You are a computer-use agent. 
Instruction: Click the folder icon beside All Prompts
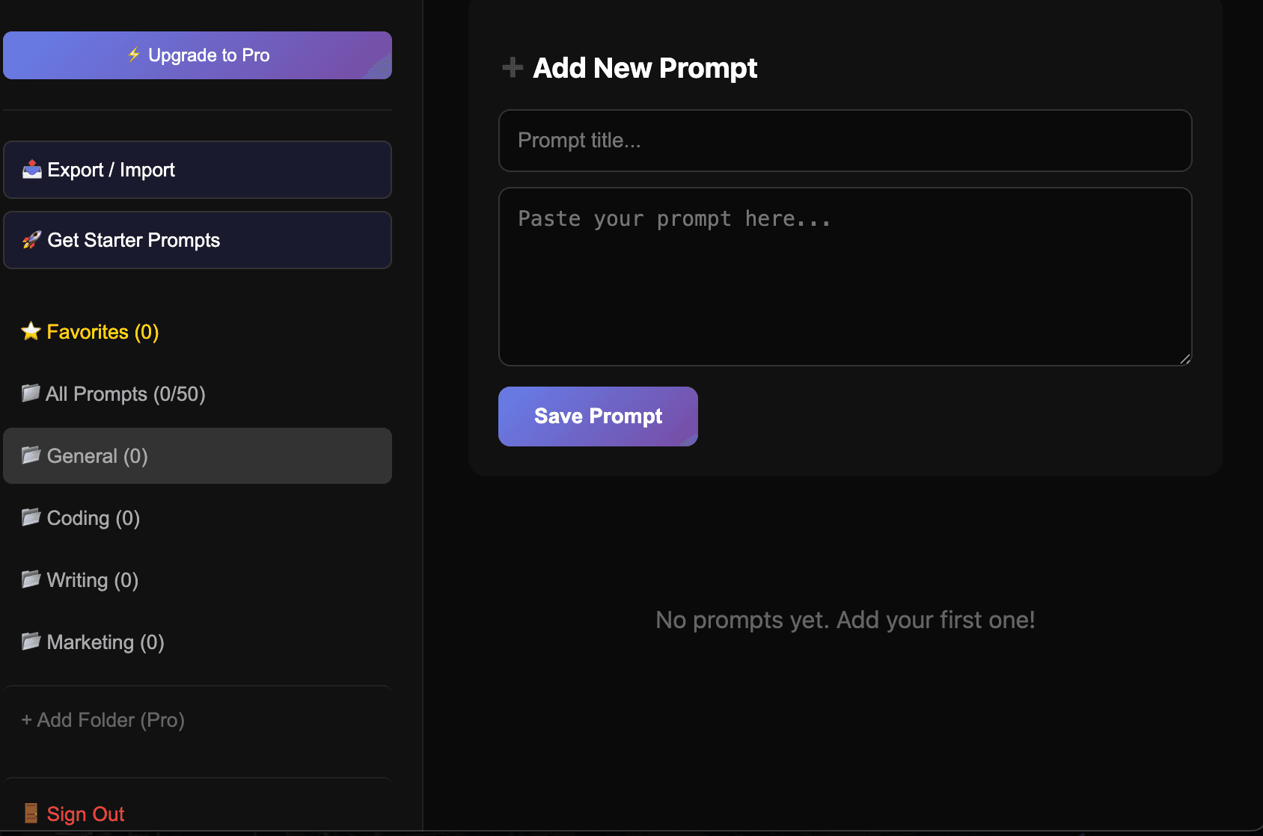click(30, 393)
